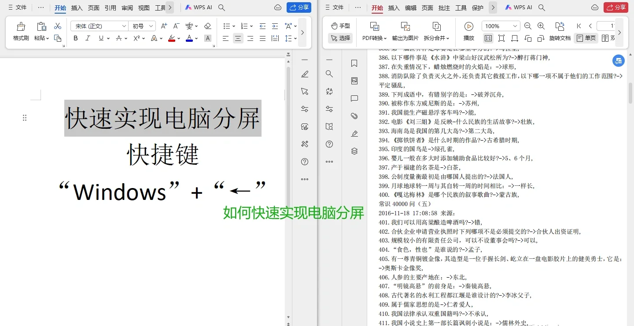Select the pen icon in Writer's right sidebar

click(x=305, y=74)
